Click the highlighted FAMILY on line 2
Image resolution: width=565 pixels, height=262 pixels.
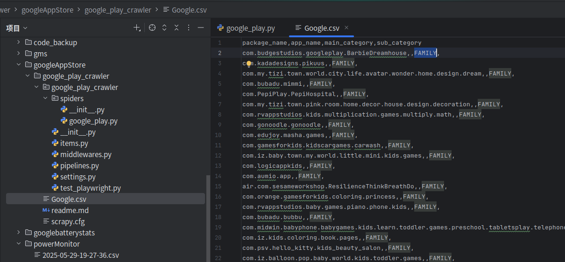[425, 53]
